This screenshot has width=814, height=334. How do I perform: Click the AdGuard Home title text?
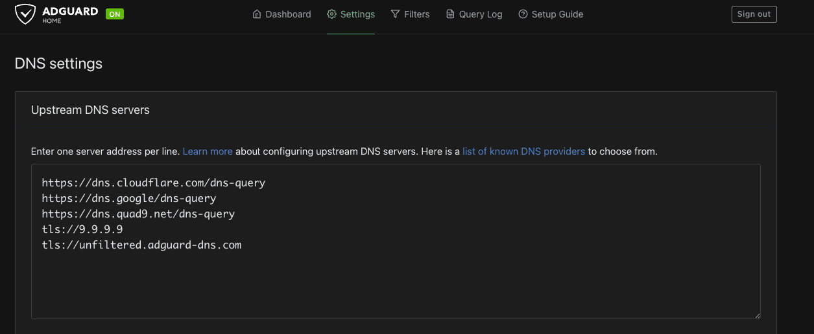(x=69, y=14)
